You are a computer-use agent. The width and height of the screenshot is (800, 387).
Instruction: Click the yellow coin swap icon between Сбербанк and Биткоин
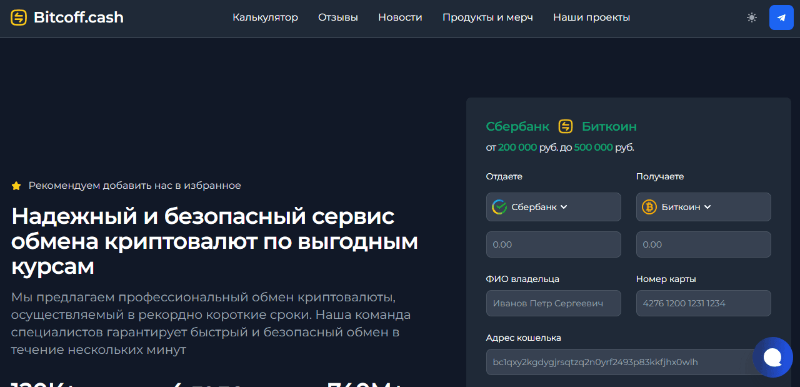click(564, 126)
